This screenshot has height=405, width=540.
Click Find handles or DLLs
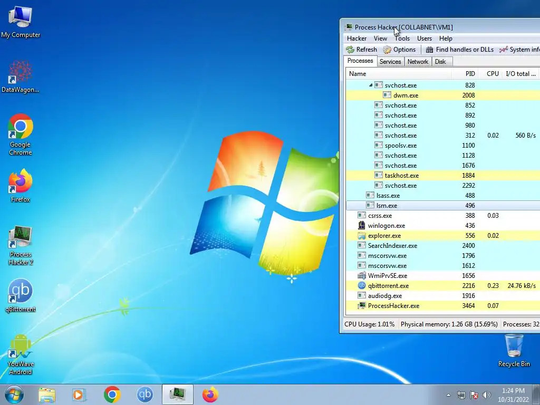[x=460, y=50]
